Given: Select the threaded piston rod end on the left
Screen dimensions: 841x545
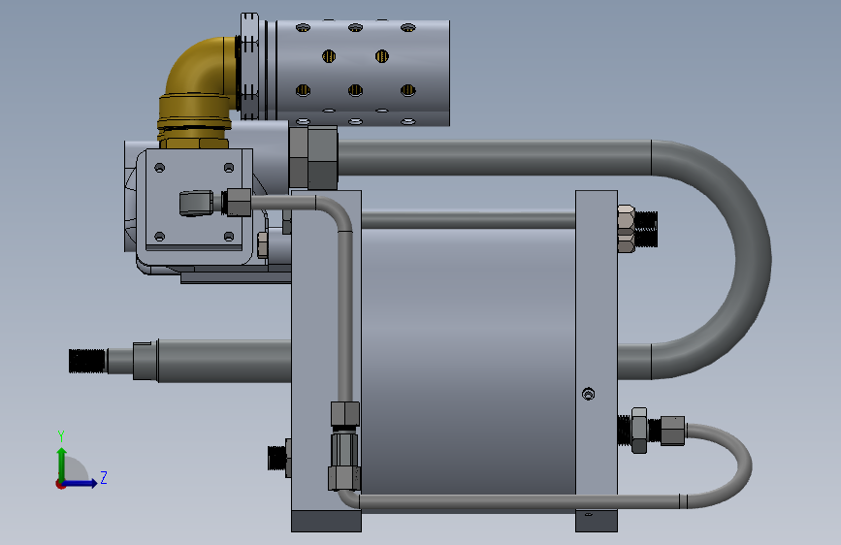Looking at the screenshot, I should click(x=87, y=361).
